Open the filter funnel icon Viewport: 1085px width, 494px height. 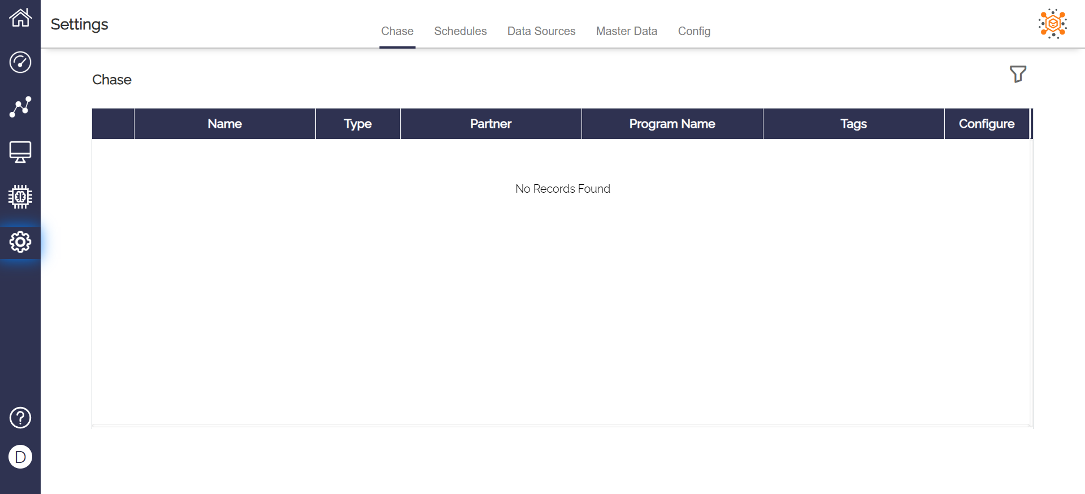[x=1018, y=74]
